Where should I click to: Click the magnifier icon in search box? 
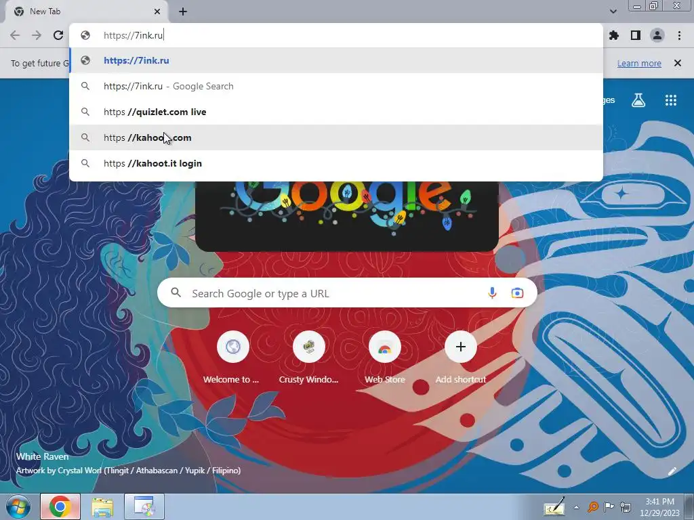click(x=176, y=292)
